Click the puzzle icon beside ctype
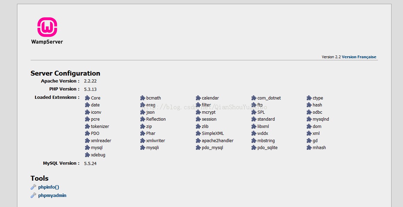Viewport: 403px width, 207px height. pyautogui.click(x=309, y=98)
